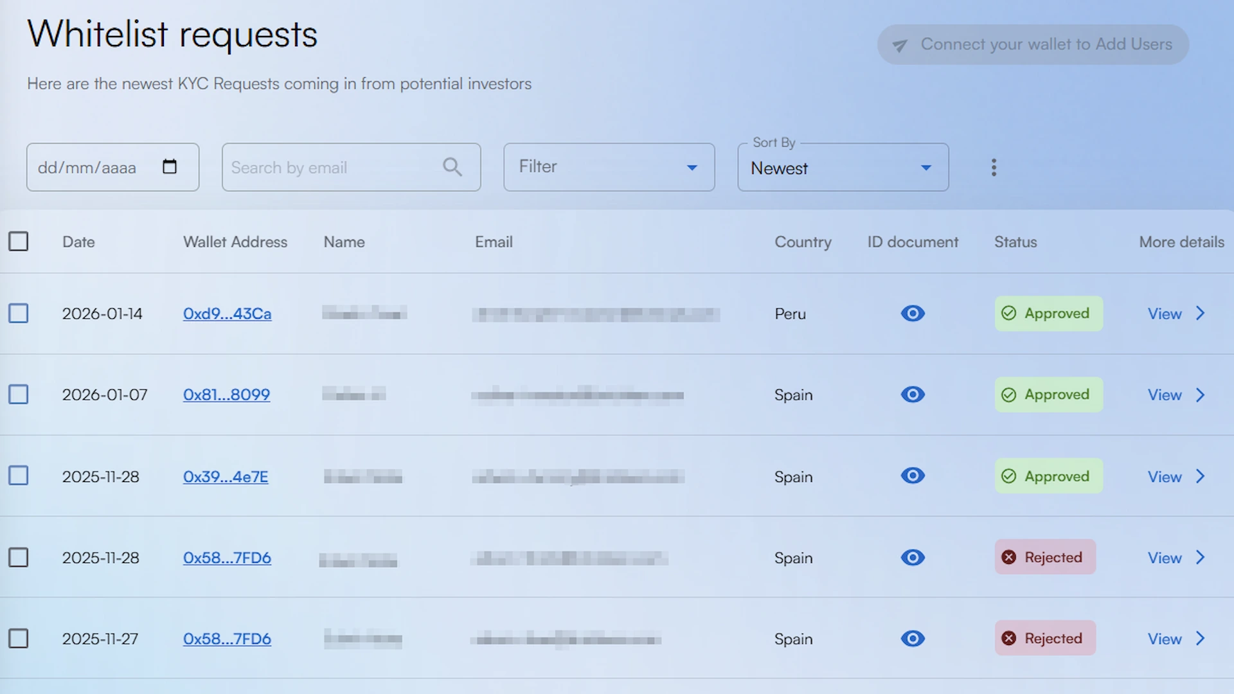This screenshot has width=1234, height=694.
Task: Click View on the 2025-11-28 rejected request
Action: point(1164,557)
